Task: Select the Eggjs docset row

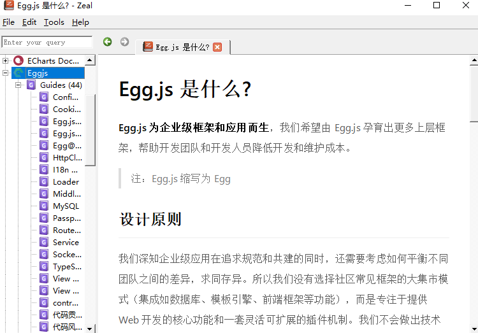Action: pyautogui.click(x=48, y=73)
